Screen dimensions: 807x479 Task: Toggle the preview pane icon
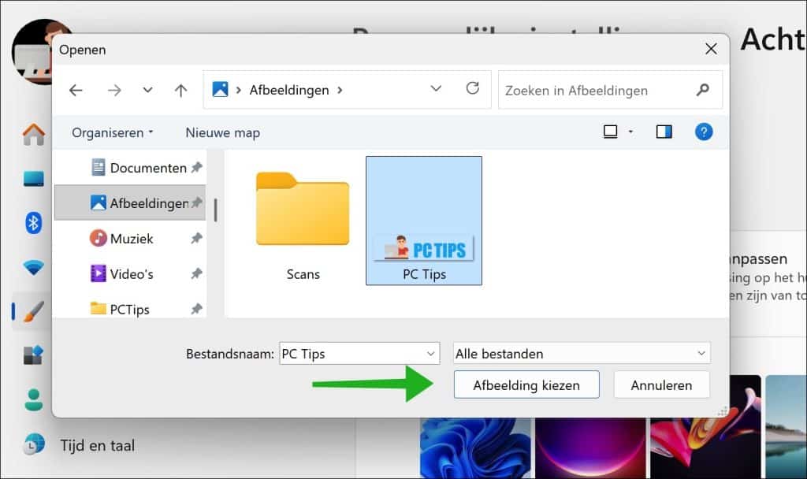(x=663, y=132)
